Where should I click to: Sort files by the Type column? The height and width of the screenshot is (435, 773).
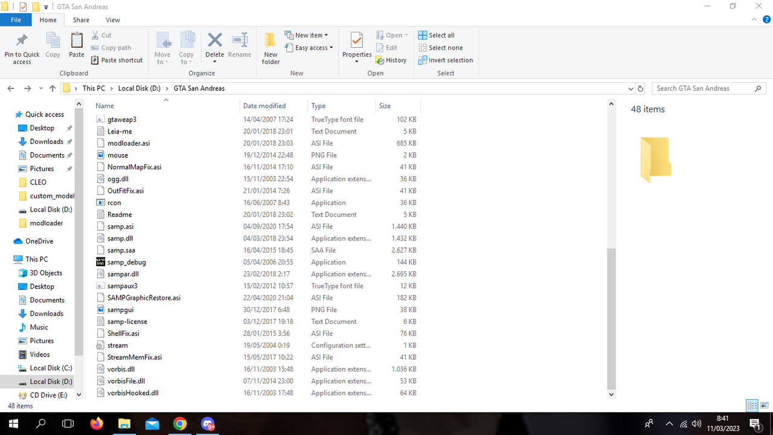(x=341, y=106)
